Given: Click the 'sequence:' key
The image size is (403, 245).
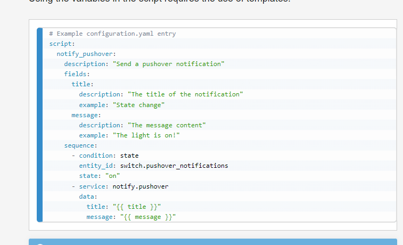Looking at the screenshot, I should [81, 145].
